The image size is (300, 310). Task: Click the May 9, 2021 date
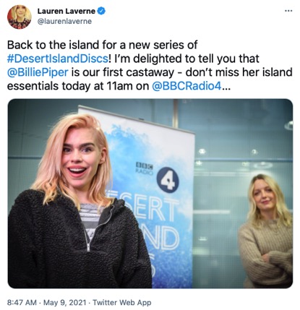pyautogui.click(x=64, y=302)
